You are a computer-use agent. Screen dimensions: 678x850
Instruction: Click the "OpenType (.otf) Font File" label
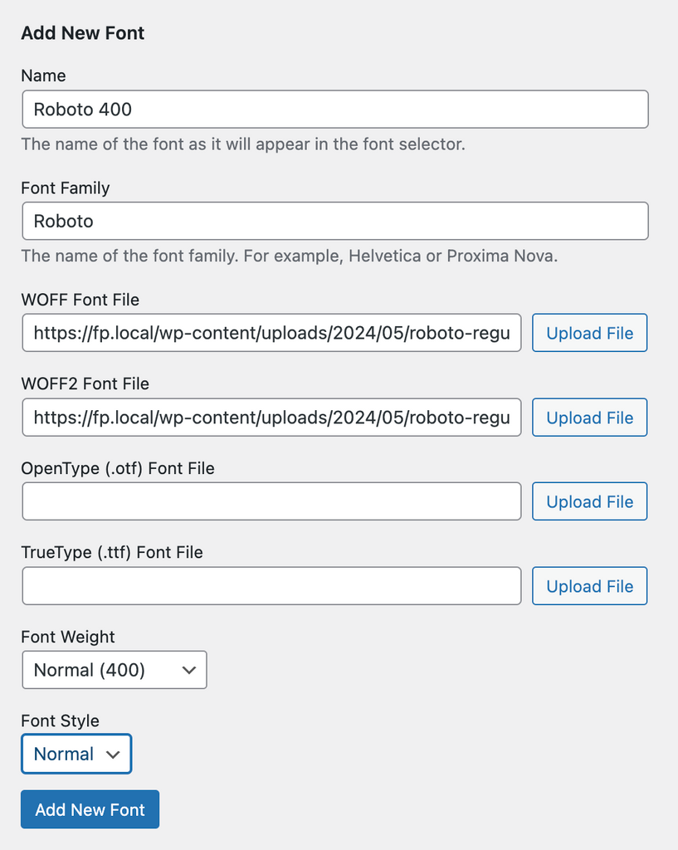click(118, 468)
